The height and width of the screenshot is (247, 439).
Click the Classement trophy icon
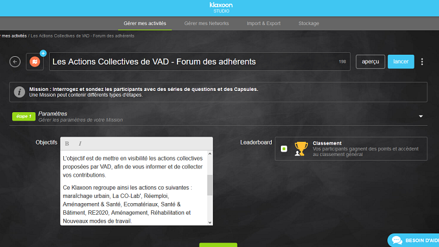(x=301, y=148)
